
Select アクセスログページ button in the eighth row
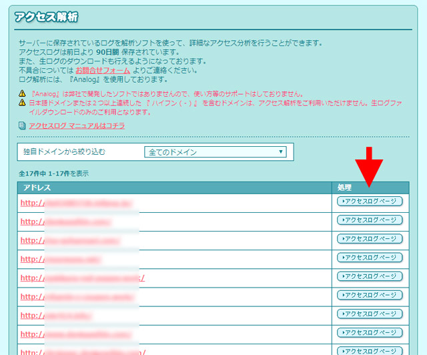point(370,332)
